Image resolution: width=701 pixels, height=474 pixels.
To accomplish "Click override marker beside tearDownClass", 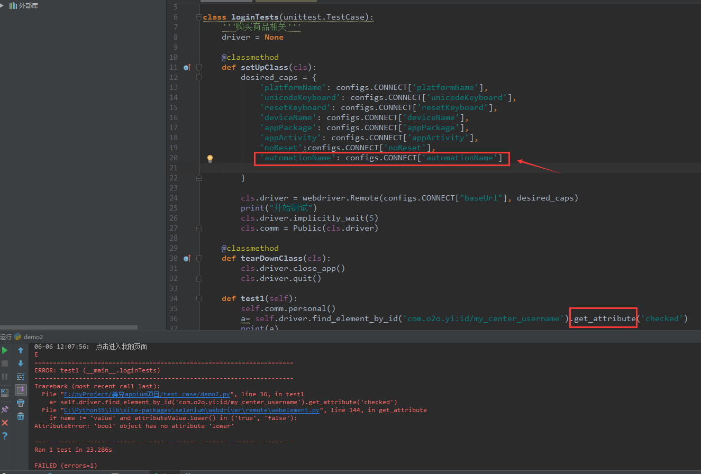I will point(187,258).
